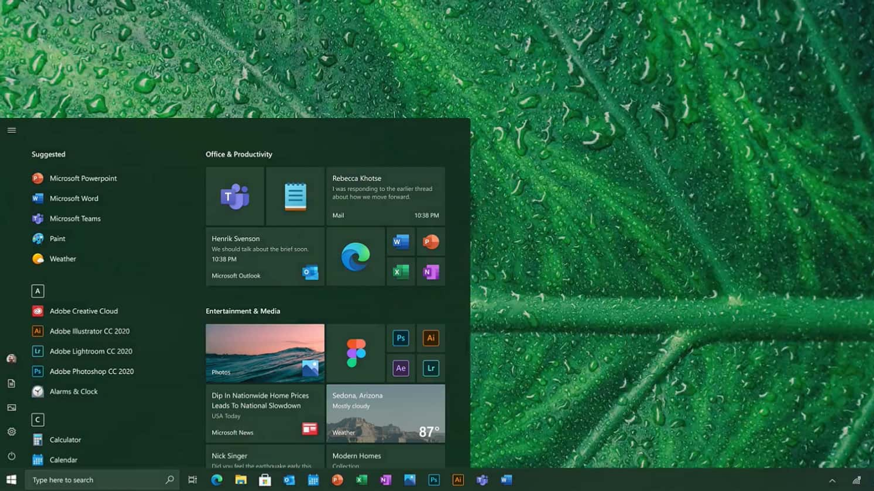
Task: Open the Photoshop tile in Entertainment & Media
Action: pos(400,338)
